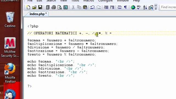Increase indent with indent icon

(112, 7)
